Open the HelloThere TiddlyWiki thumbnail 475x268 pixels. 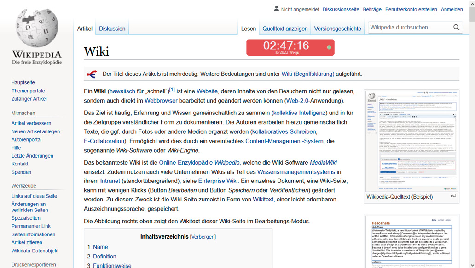tap(411, 242)
